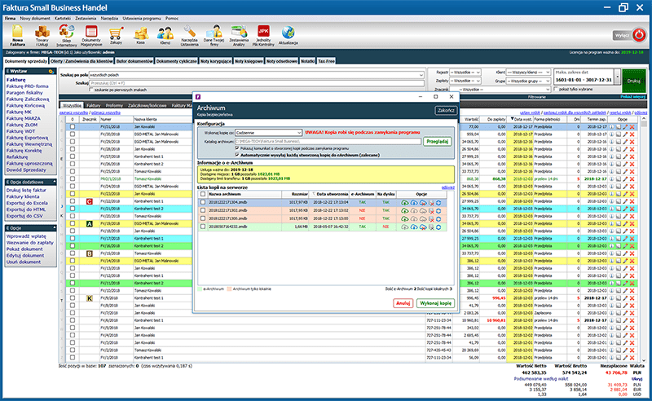Click the green cloud upload icon for 20181222171304.zmdb
The image size is (652, 401).
(x=404, y=203)
